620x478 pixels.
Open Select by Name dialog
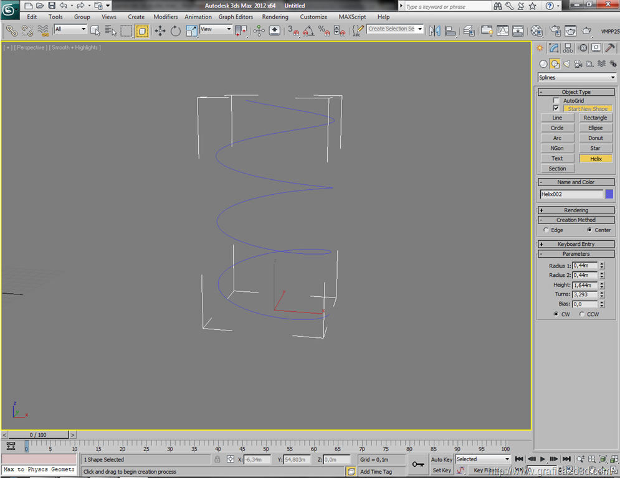(x=111, y=30)
